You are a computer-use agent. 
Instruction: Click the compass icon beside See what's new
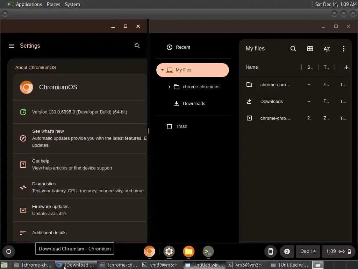tap(23, 138)
